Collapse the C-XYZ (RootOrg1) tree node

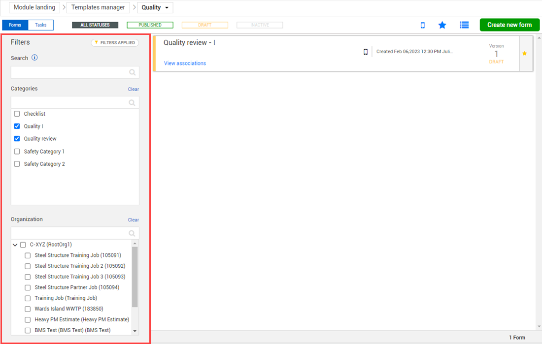tap(15, 245)
